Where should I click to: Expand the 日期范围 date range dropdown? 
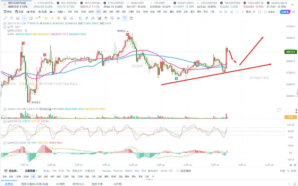pos(31,171)
